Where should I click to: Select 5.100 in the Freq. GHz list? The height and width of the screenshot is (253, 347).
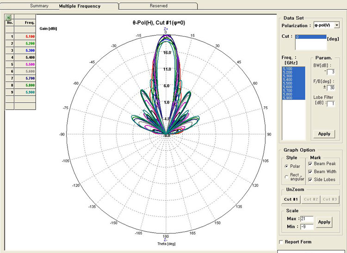click(293, 69)
